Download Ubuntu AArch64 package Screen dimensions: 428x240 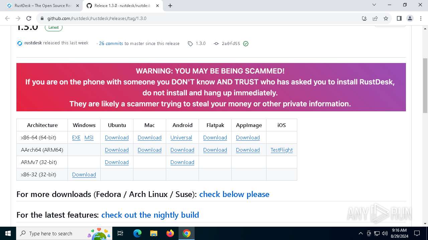point(117,150)
